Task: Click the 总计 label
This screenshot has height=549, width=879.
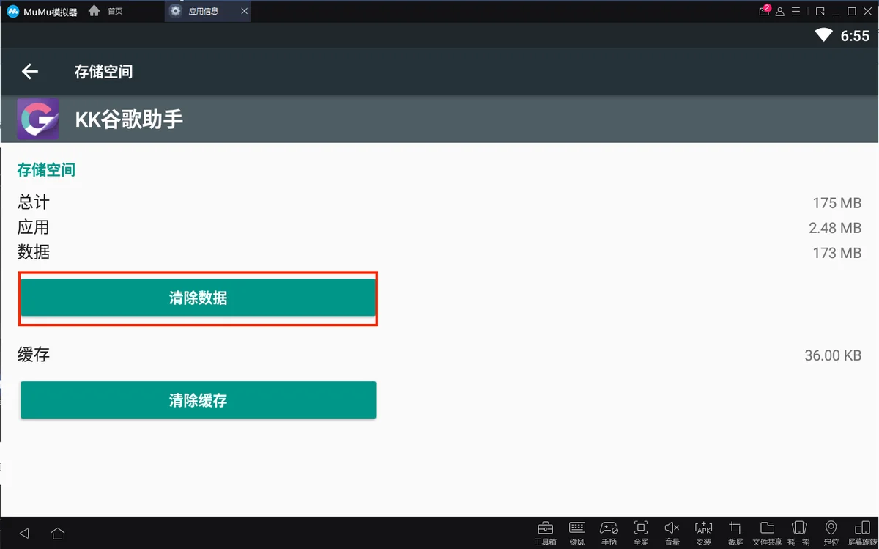Action: click(x=34, y=203)
